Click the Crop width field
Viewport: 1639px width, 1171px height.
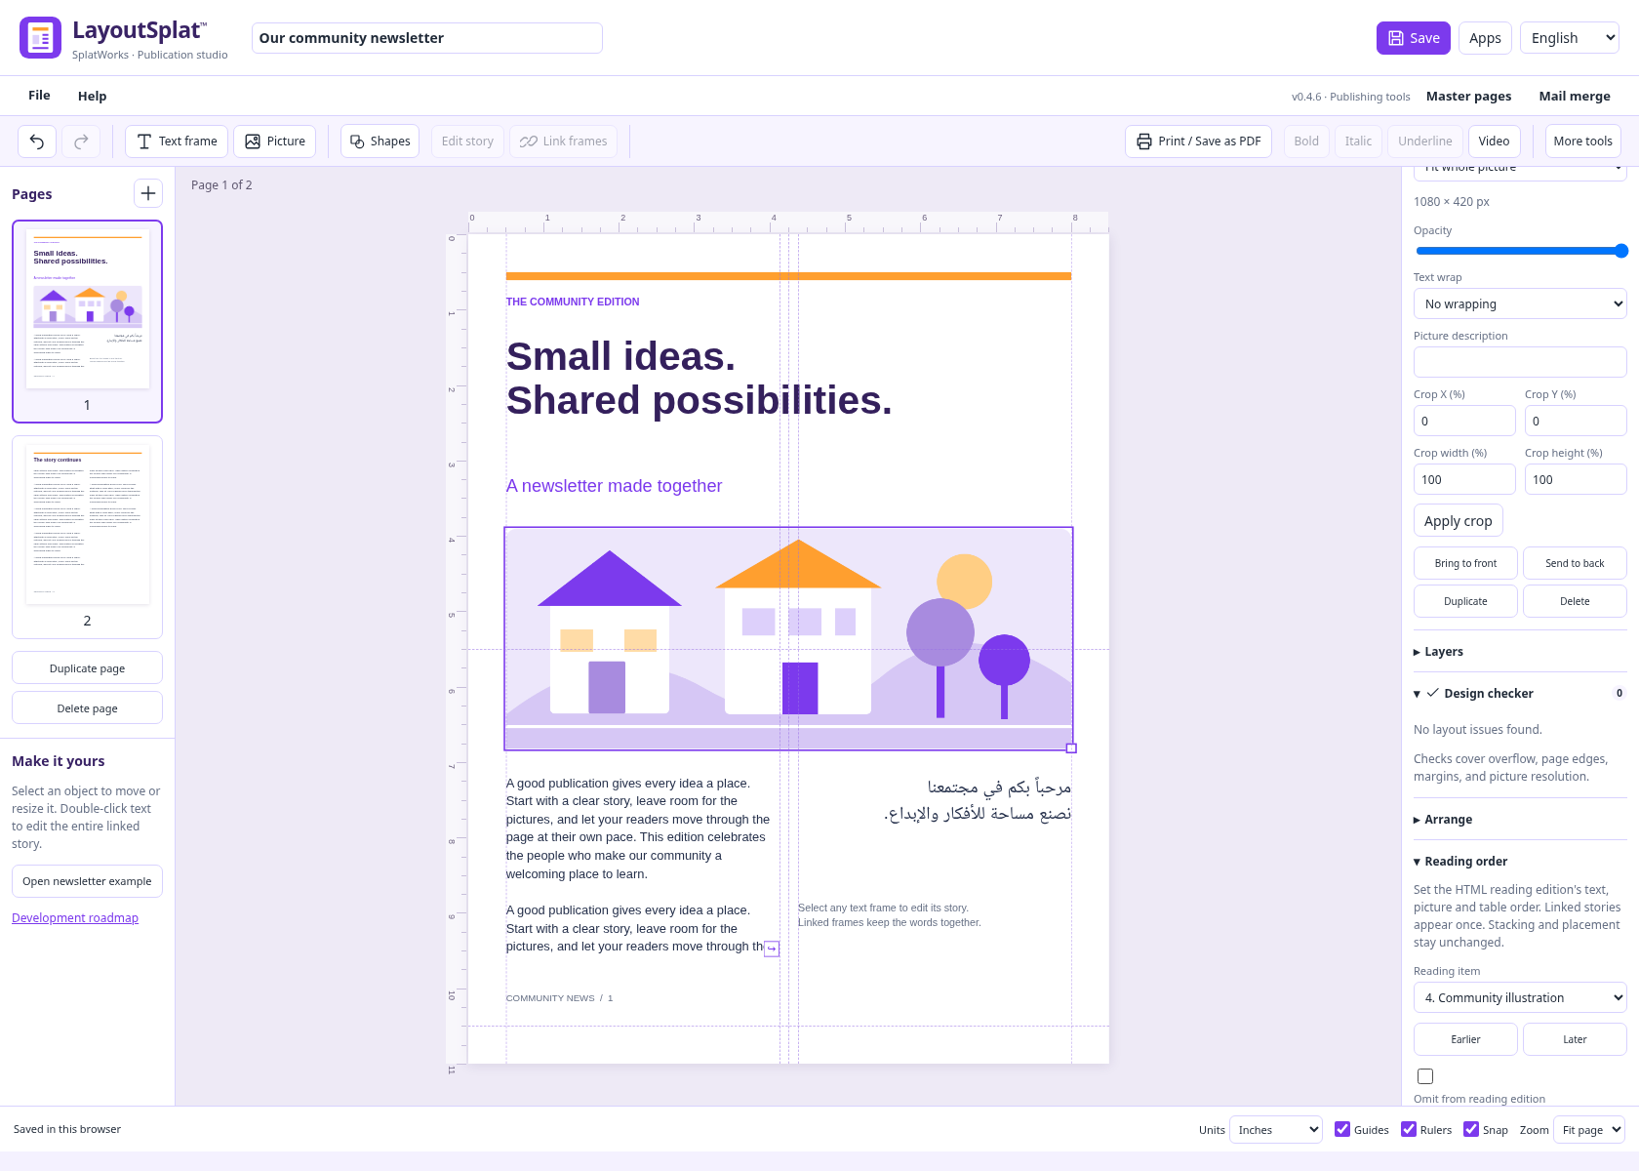point(1464,479)
